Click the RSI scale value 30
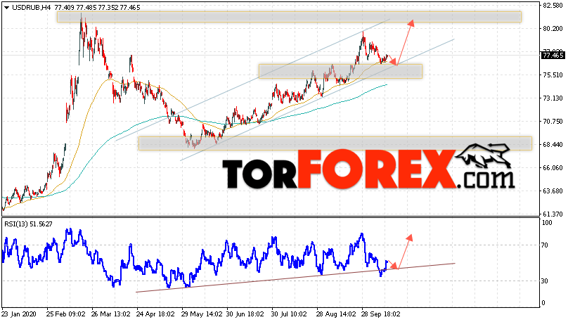 pyautogui.click(x=546, y=281)
